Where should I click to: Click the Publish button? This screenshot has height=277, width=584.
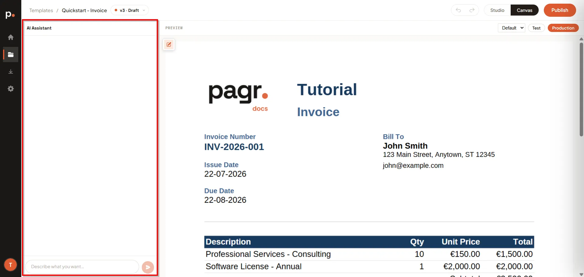tap(560, 10)
